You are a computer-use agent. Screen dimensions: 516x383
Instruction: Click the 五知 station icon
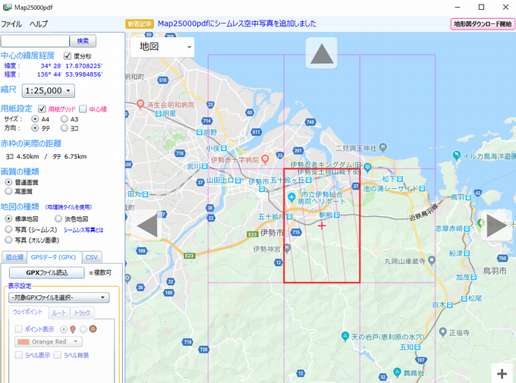(x=417, y=347)
